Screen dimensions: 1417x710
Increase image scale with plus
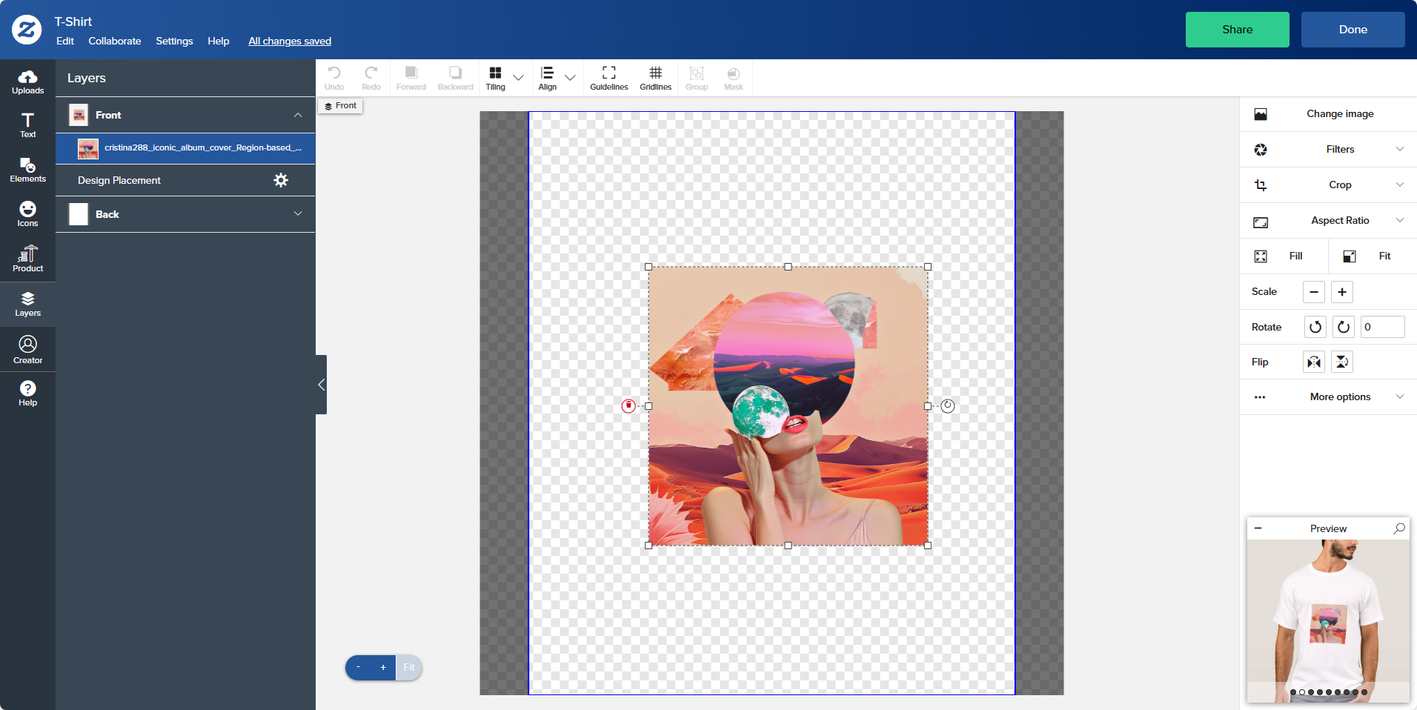[1342, 292]
